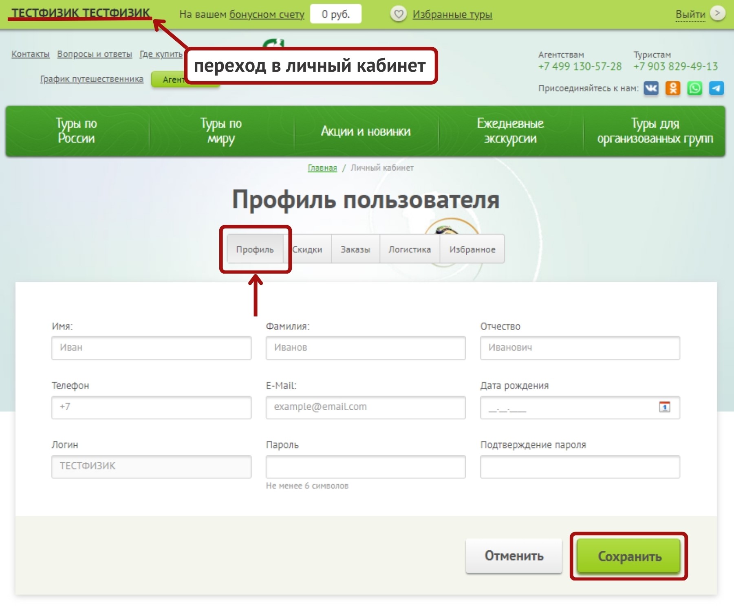Viewport: 734px width, 611px height.
Task: Open the calendar picker for birth date
Action: 664,407
